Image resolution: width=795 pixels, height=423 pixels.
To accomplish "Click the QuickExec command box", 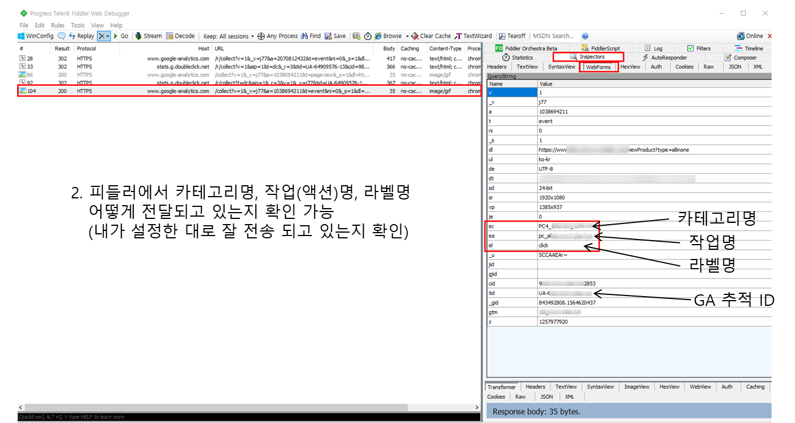I will 249,417.
